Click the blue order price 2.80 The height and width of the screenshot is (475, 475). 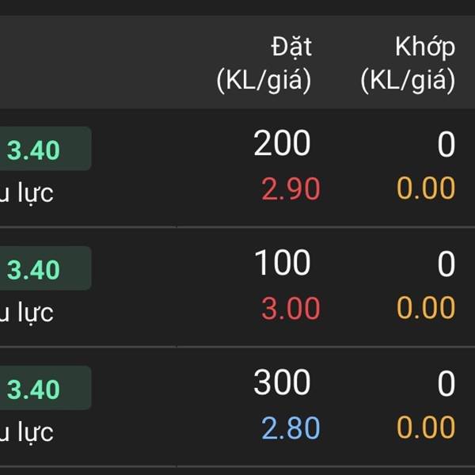coord(291,428)
